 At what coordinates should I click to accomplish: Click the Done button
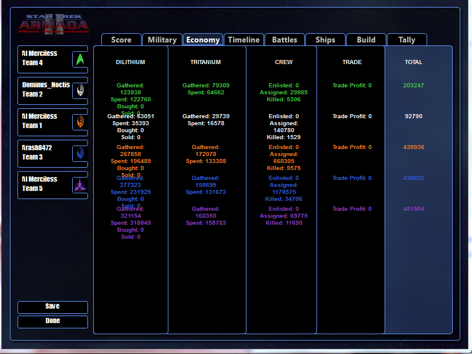tap(52, 321)
